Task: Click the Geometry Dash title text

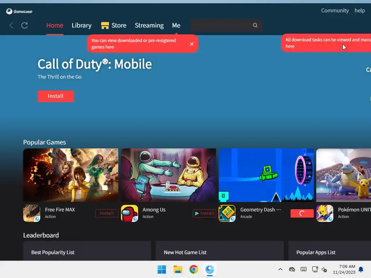Action: click(x=260, y=210)
